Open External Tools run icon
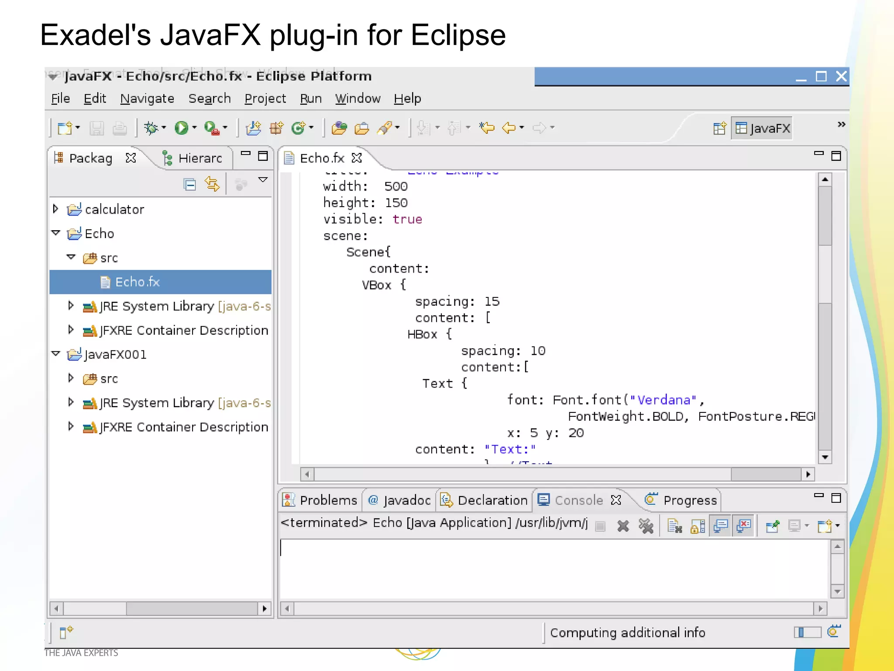The width and height of the screenshot is (894, 671). coord(212,128)
